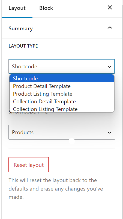Choose Product Listing Template option
123x219 pixels.
[62, 94]
